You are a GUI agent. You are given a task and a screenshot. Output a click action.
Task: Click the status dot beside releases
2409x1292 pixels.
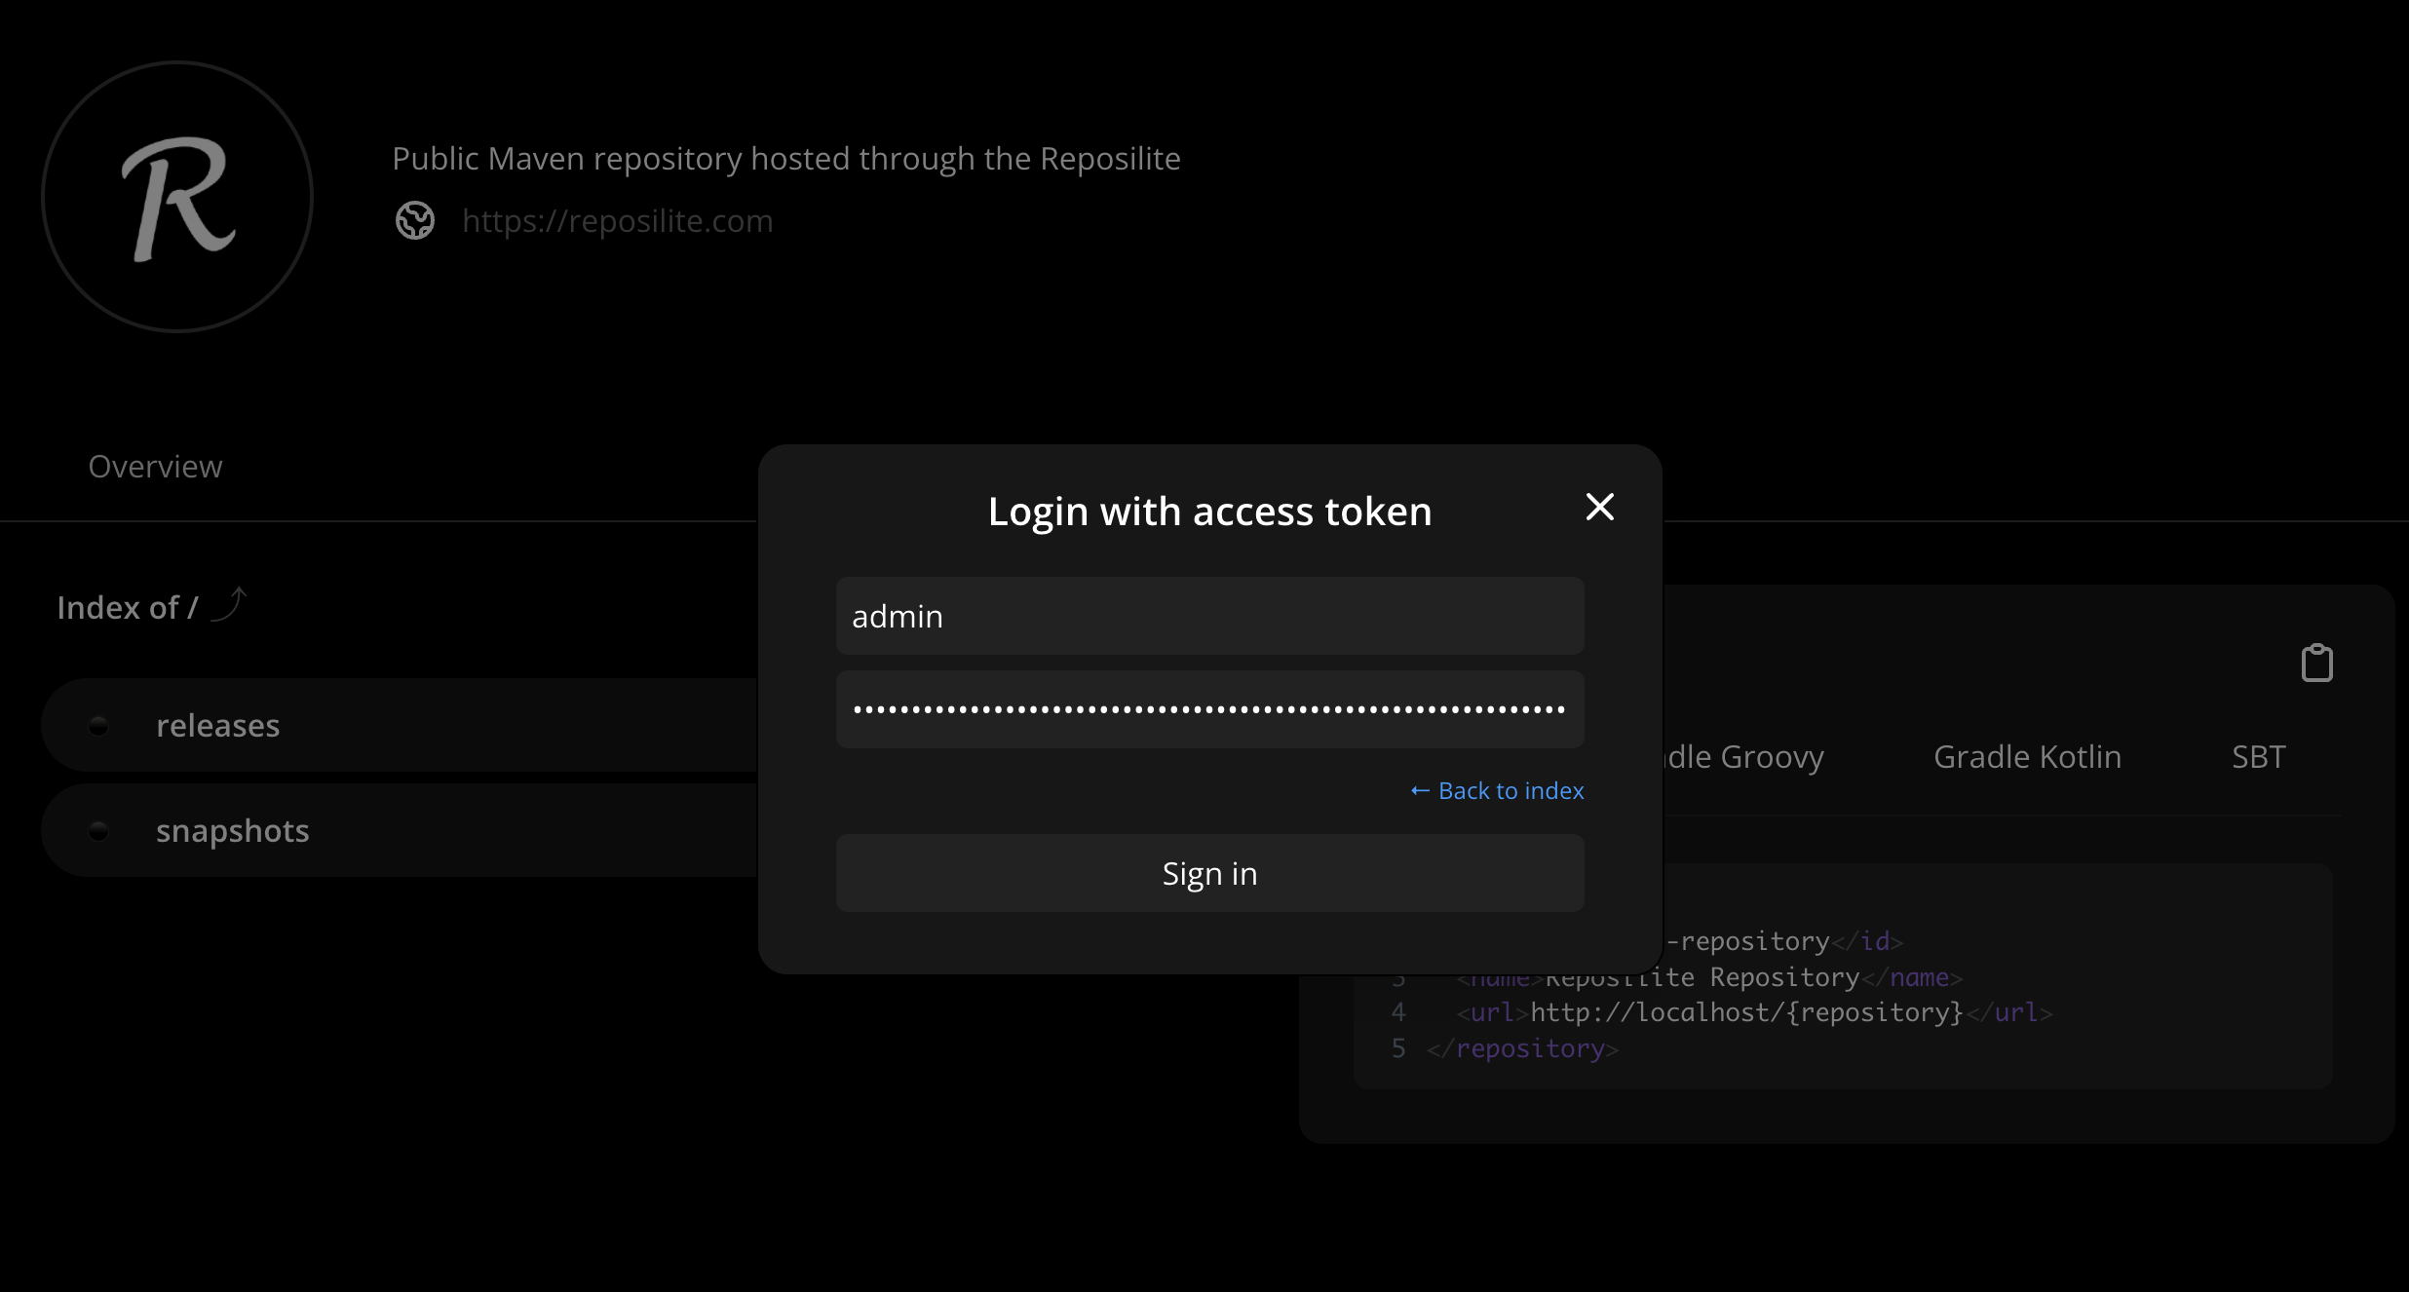click(98, 725)
